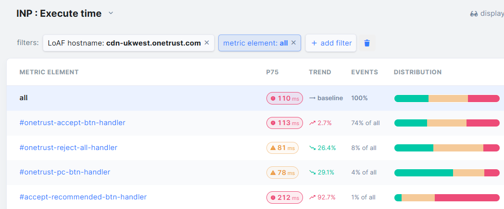Click the 92.7% upward trend indicator
This screenshot has width=504, height=209.
click(x=322, y=197)
